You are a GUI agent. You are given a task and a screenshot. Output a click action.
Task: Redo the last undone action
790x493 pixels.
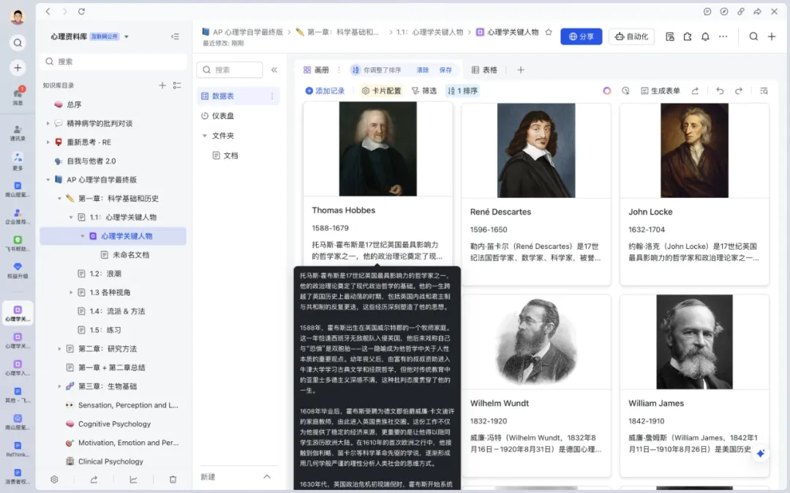[738, 89]
